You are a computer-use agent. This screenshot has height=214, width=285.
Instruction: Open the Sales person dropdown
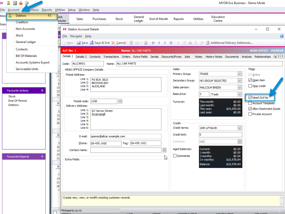tap(240, 87)
